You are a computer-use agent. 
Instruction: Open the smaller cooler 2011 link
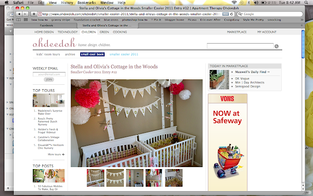pyautogui.click(x=124, y=54)
